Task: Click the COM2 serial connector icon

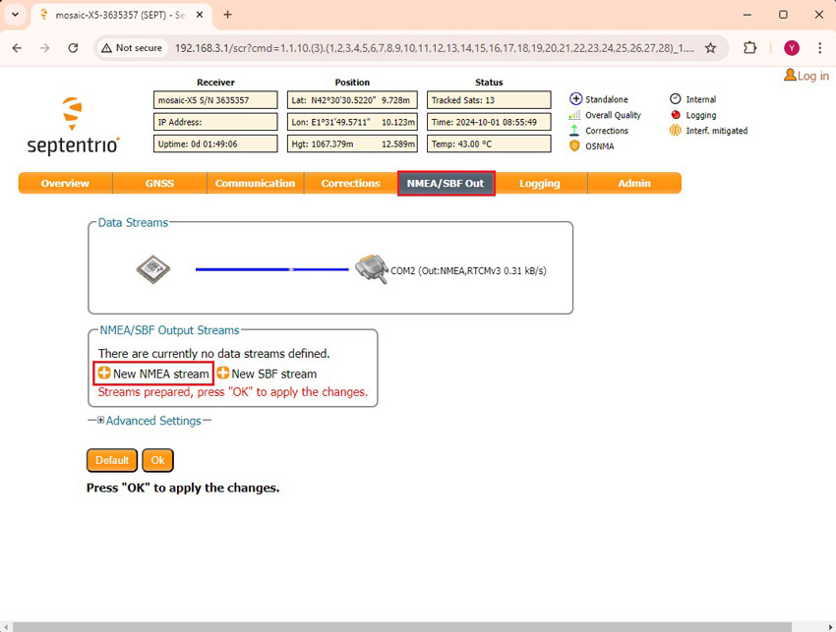Action: pyautogui.click(x=371, y=269)
